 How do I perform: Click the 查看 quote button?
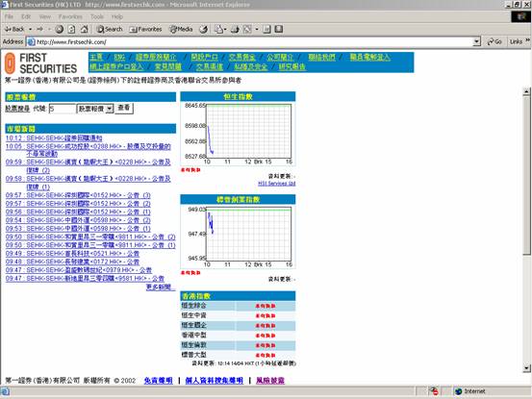point(124,108)
